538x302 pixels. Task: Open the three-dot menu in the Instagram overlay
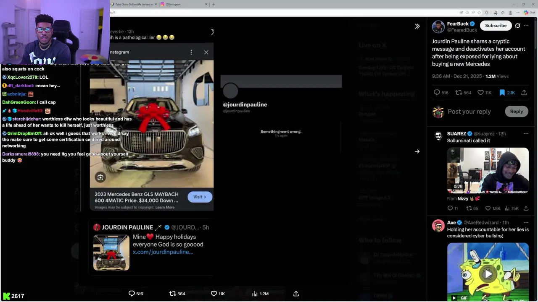191,52
